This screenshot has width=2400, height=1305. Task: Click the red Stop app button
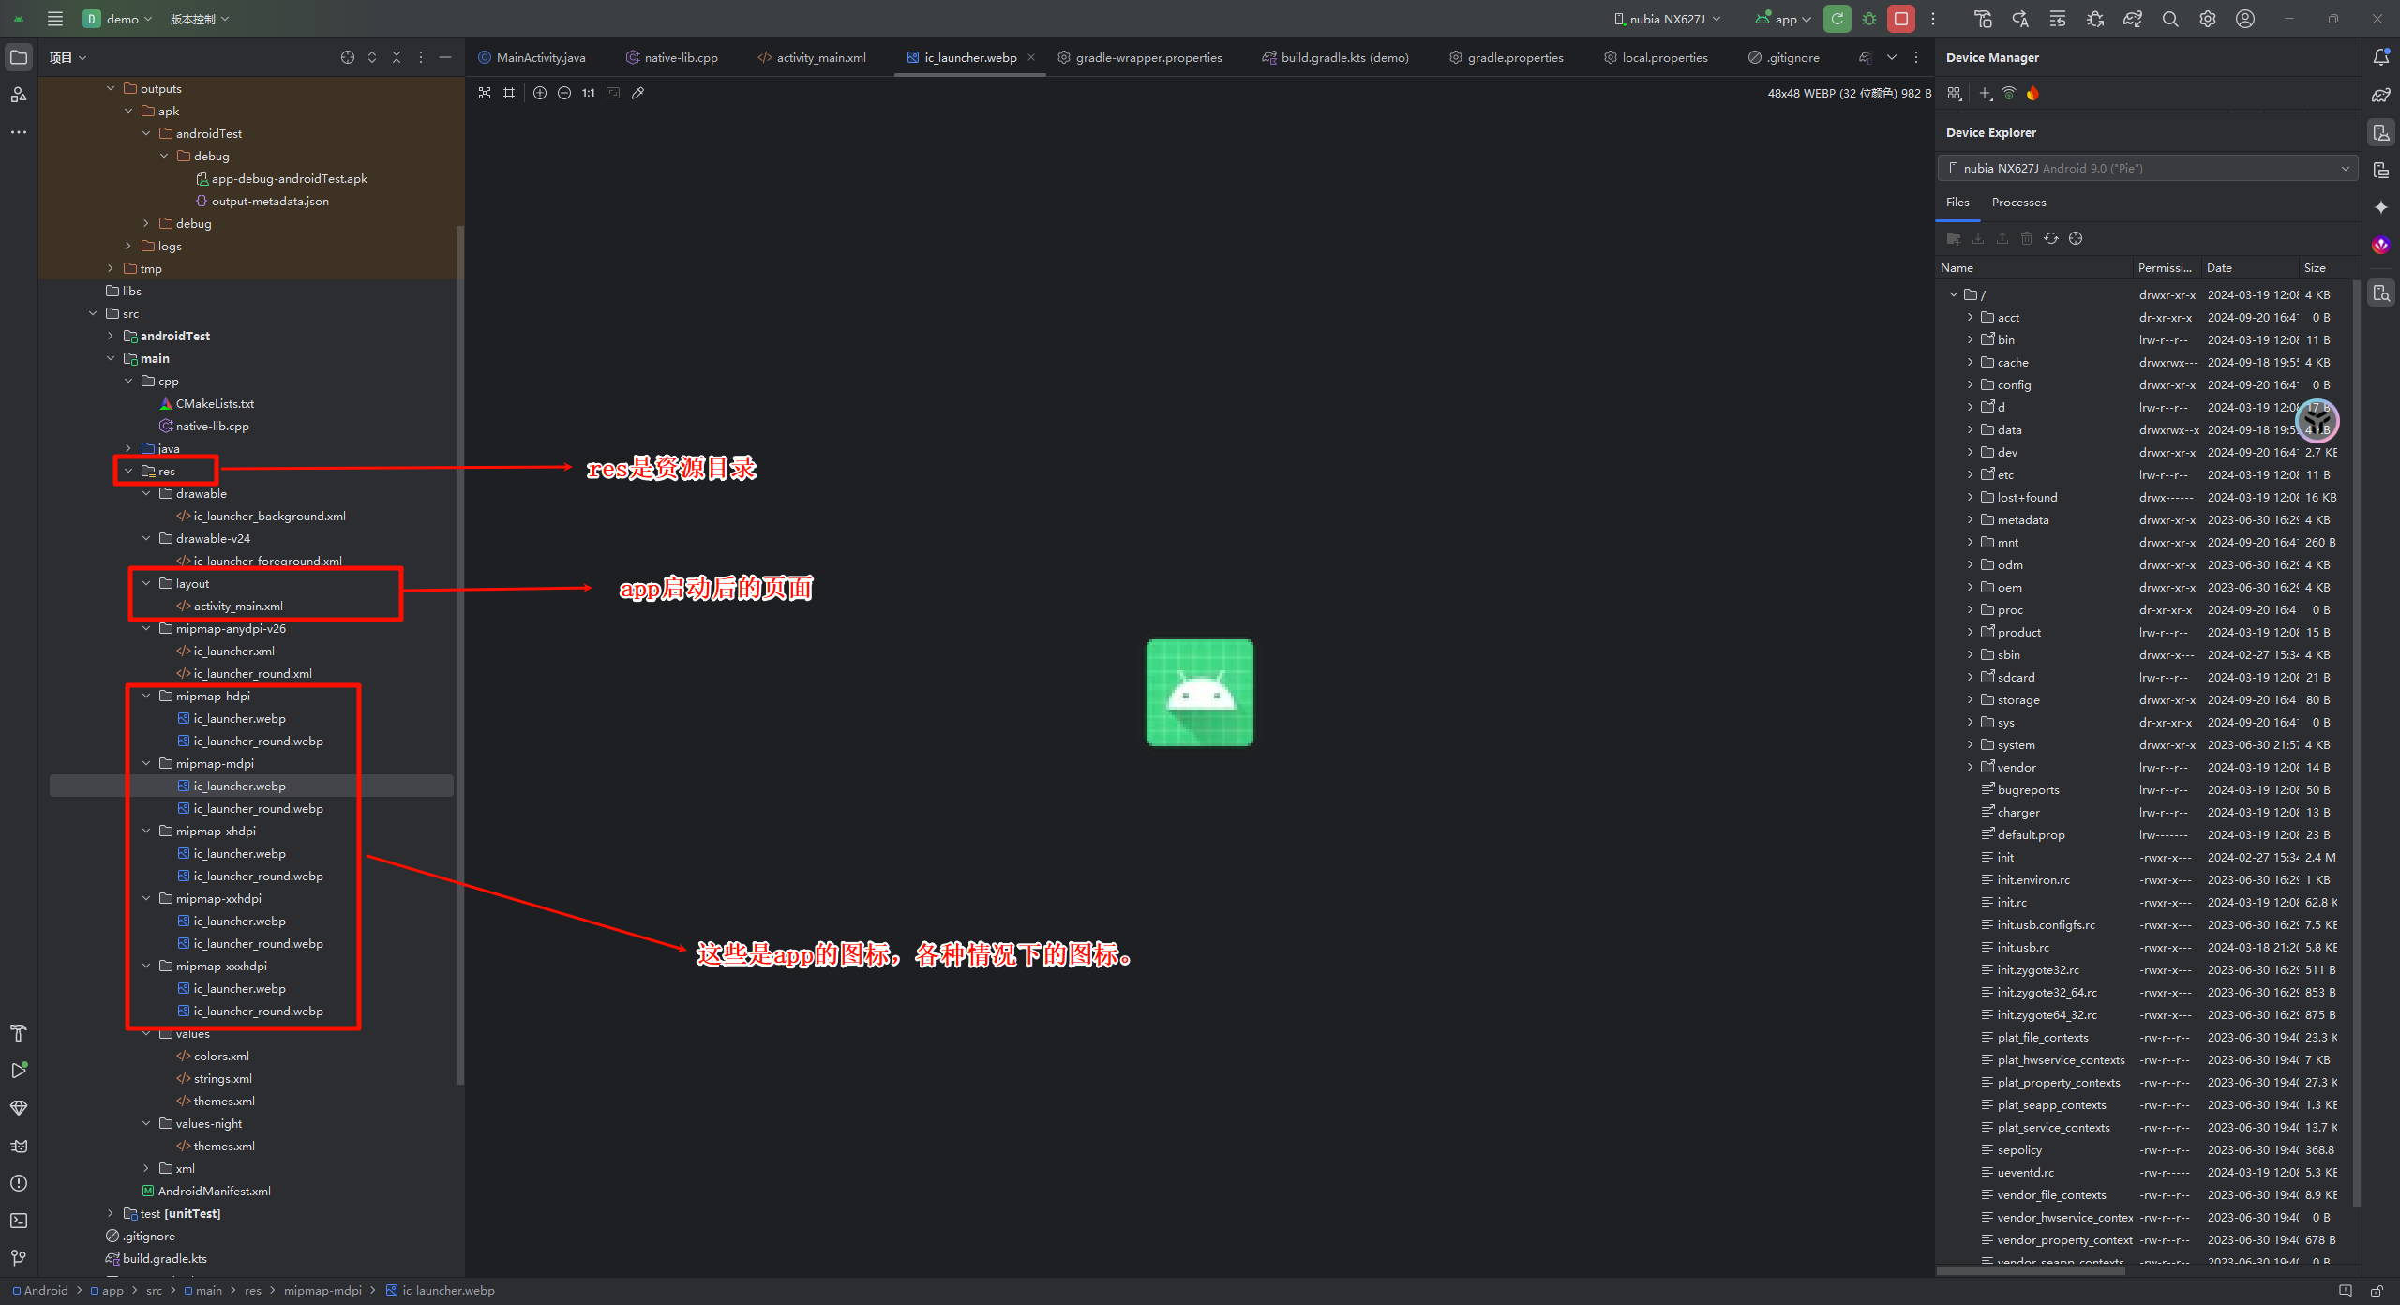coord(1901,19)
